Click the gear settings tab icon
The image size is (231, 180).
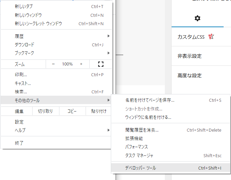[197, 18]
